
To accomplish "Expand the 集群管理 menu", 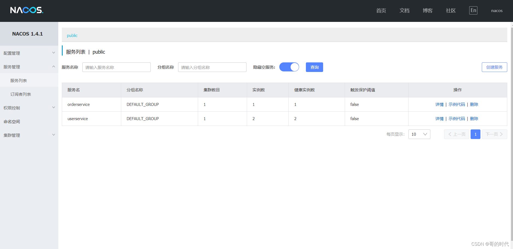I will click(x=29, y=135).
